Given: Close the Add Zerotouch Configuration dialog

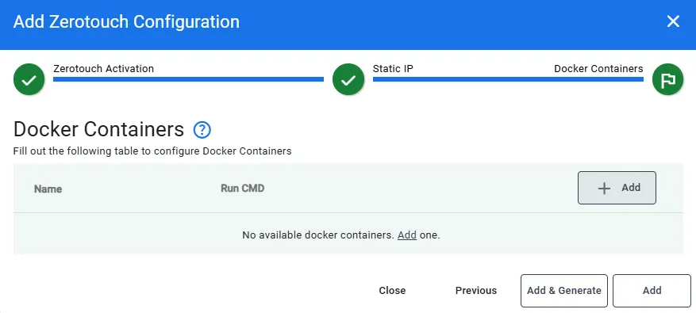Looking at the screenshot, I should 673,21.
